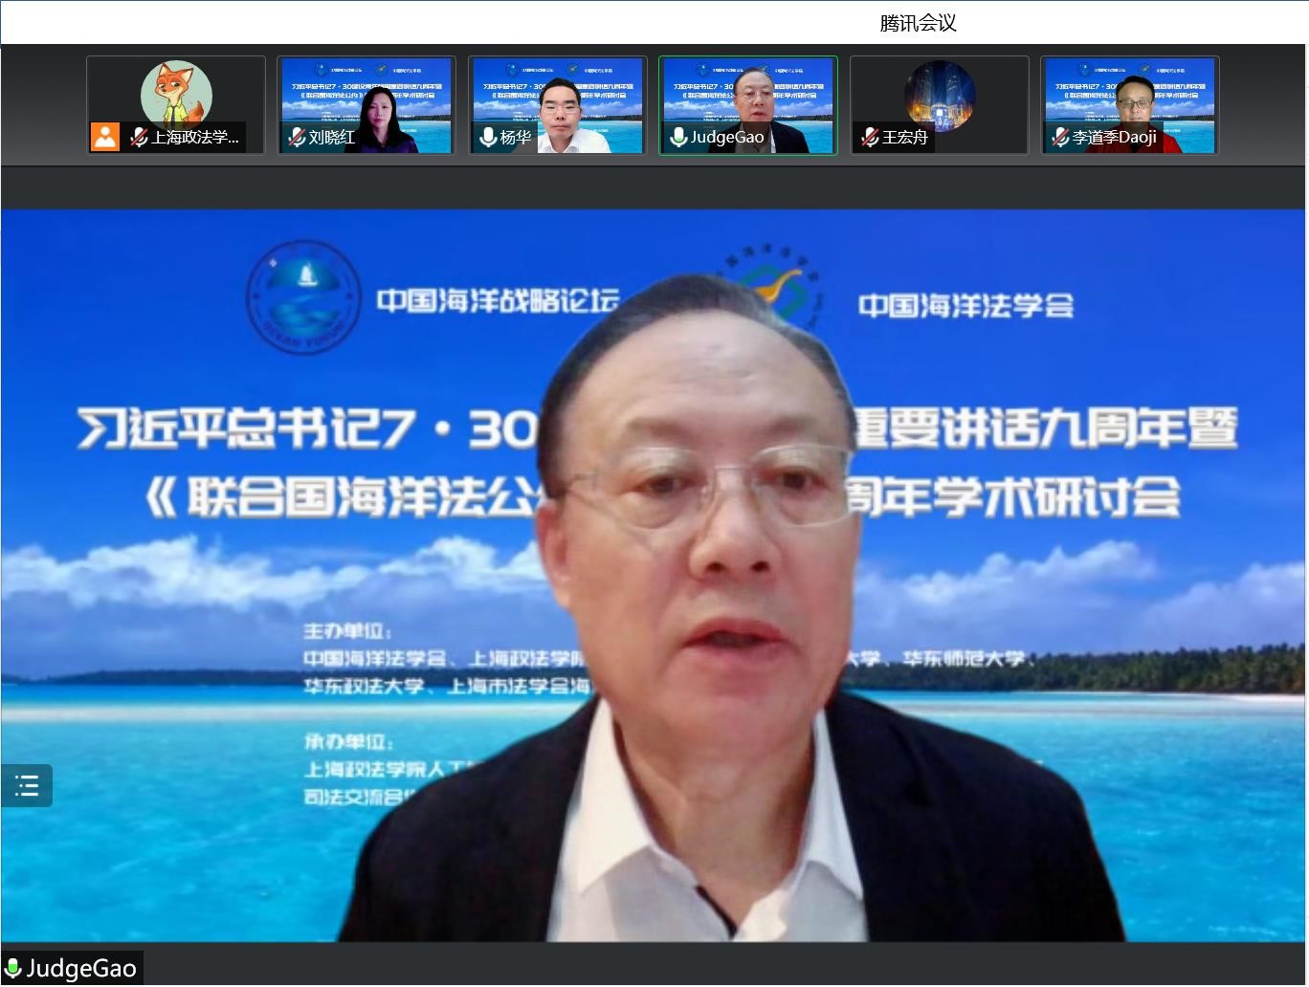This screenshot has height=987, width=1309.
Task: Click muted microphone icon beside 李道季Daoji
Action: pyautogui.click(x=1060, y=137)
